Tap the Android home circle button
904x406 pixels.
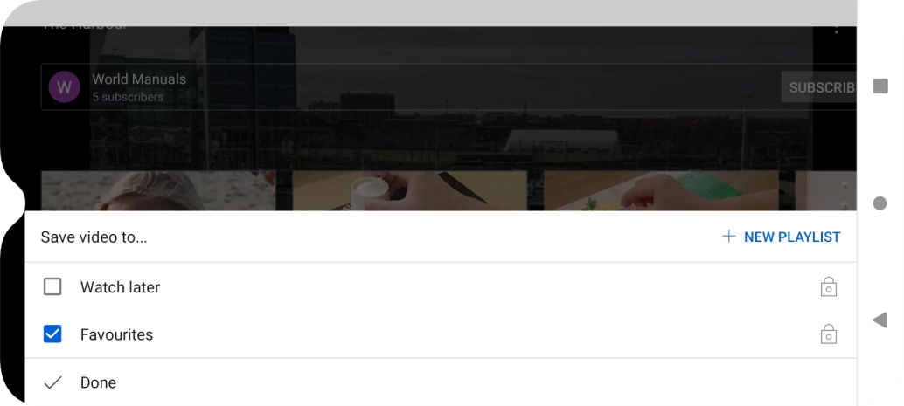(x=880, y=203)
